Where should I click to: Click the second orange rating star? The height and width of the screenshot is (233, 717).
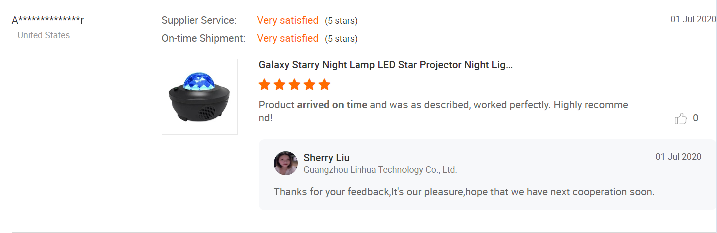280,85
